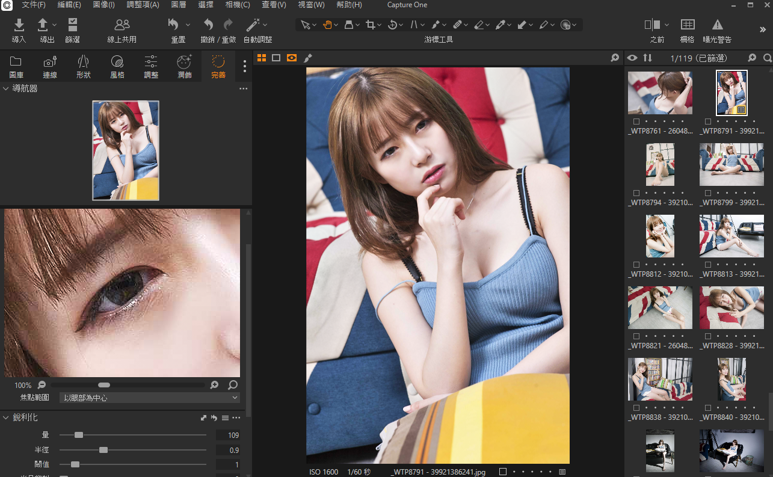Select the brush mask cursor tool
The height and width of the screenshot is (477, 773).
coord(436,25)
